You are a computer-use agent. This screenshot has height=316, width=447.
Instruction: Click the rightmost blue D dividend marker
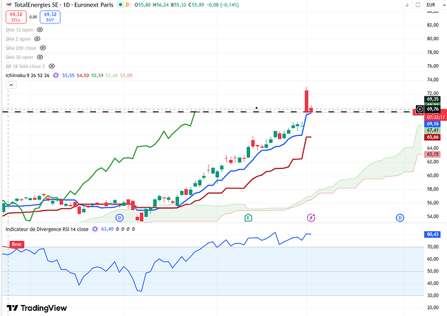point(400,218)
